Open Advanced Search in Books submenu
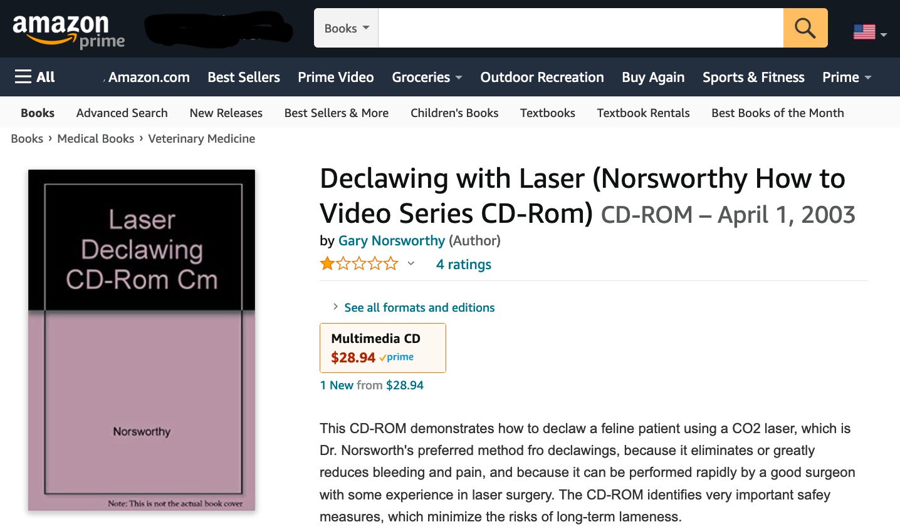 pyautogui.click(x=122, y=113)
